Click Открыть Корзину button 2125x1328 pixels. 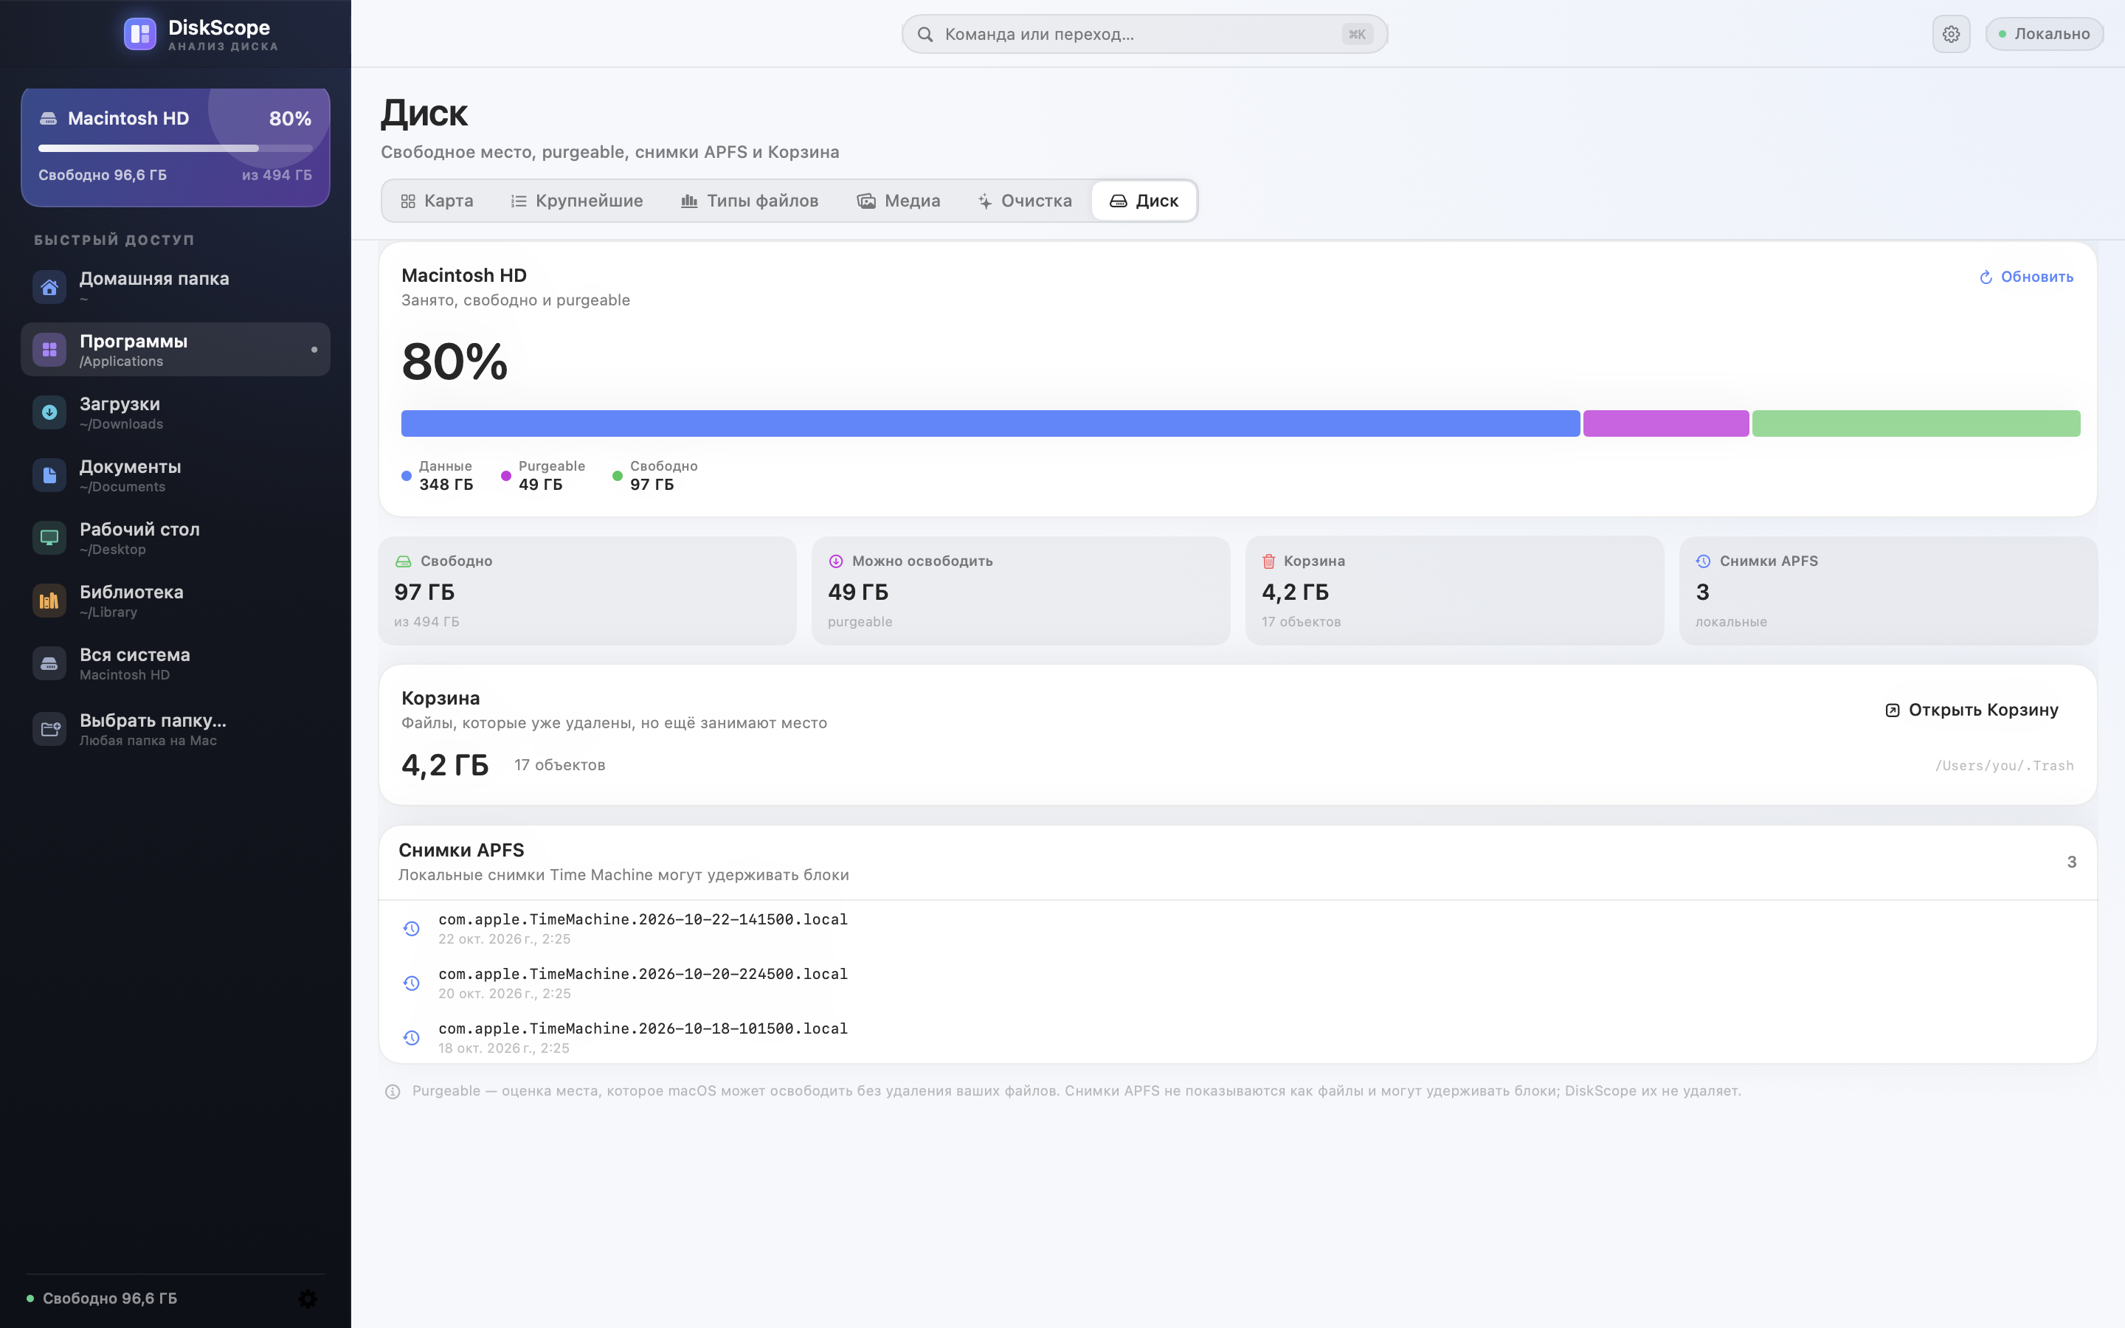(1972, 710)
